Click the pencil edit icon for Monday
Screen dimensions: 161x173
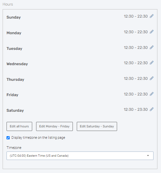coord(152,32)
